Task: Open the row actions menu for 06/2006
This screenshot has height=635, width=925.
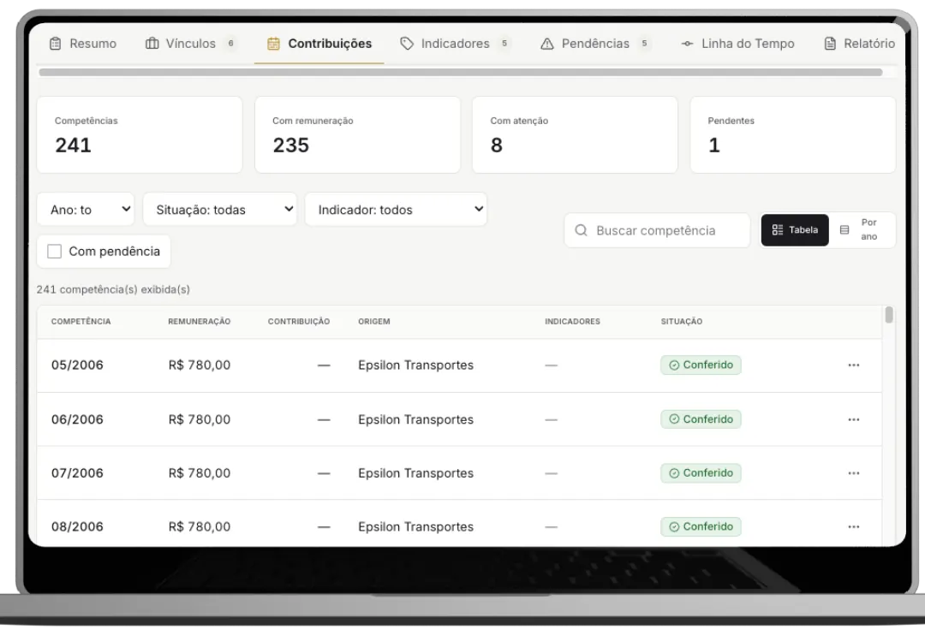Action: tap(854, 420)
